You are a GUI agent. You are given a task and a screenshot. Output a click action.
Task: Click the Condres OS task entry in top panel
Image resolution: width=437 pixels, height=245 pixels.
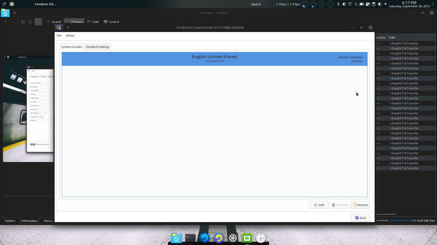pos(45,4)
